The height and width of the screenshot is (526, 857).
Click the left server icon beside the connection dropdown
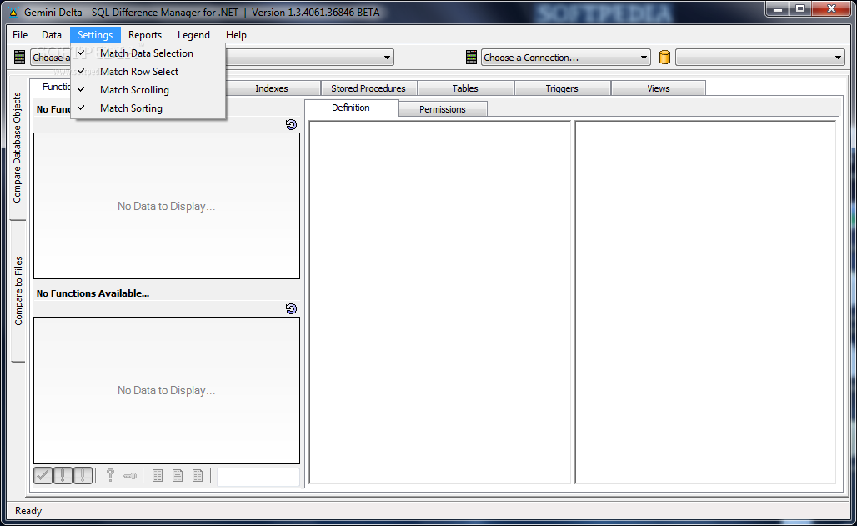pos(20,57)
